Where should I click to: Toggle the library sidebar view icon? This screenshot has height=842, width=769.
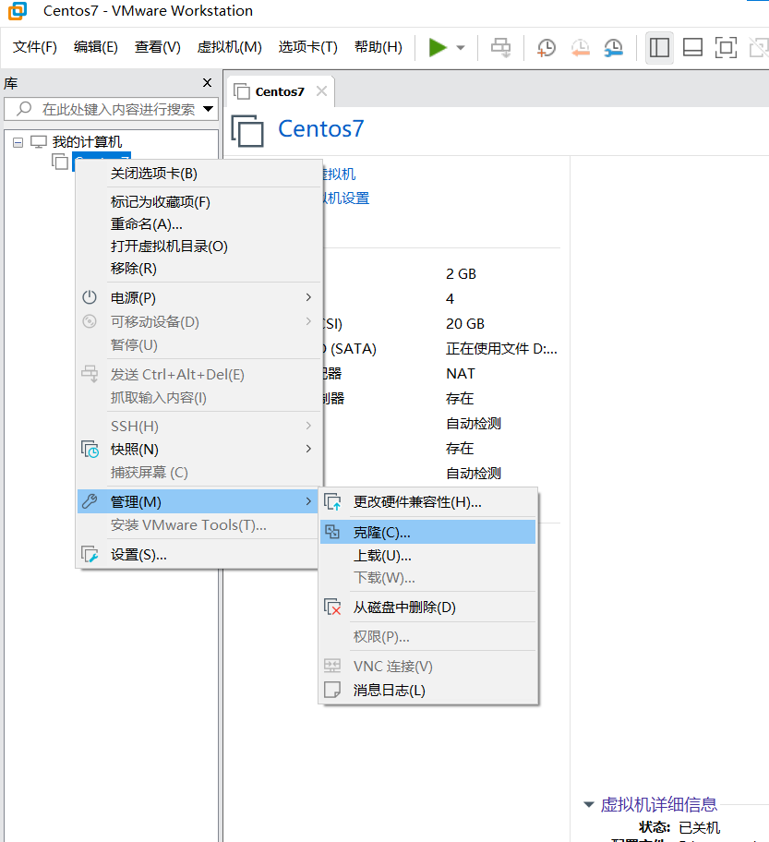[x=659, y=48]
